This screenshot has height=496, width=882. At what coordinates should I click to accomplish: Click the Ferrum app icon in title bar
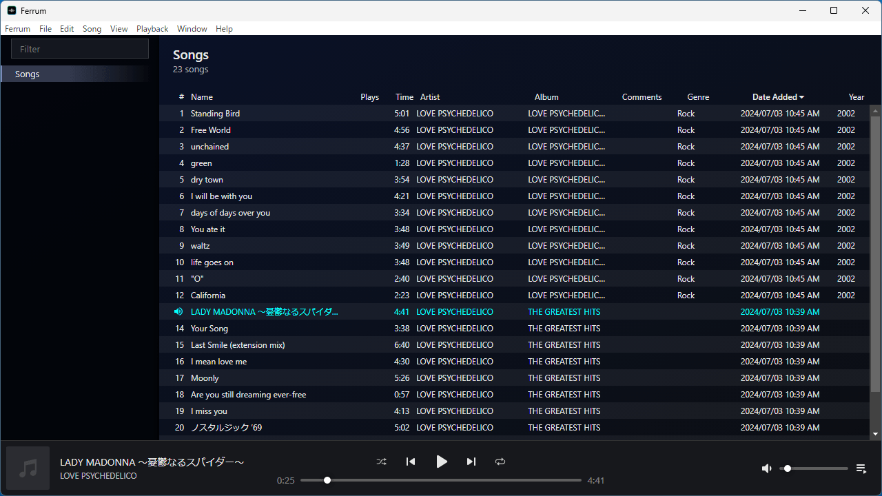[x=12, y=10]
